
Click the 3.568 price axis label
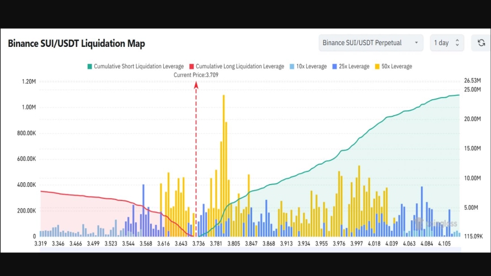tap(146, 243)
